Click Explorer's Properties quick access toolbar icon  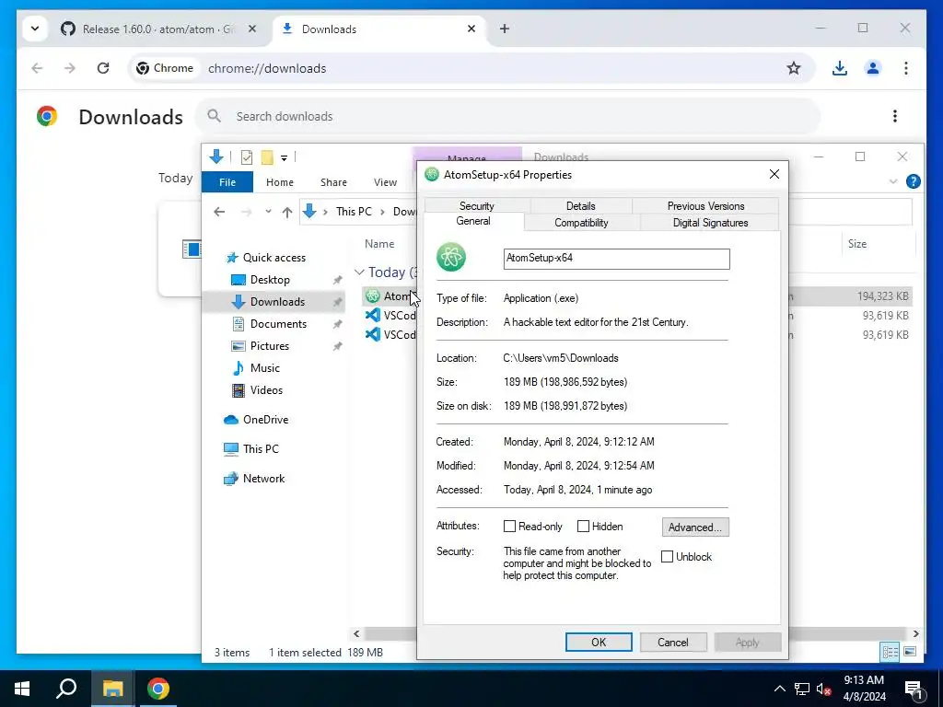tap(247, 157)
